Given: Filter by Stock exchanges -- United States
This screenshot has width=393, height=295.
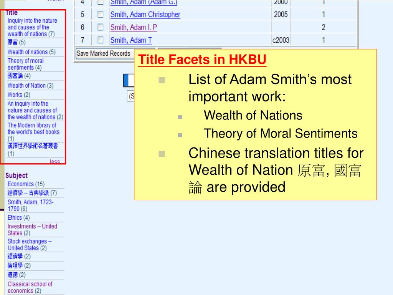Looking at the screenshot, I should (x=30, y=245).
